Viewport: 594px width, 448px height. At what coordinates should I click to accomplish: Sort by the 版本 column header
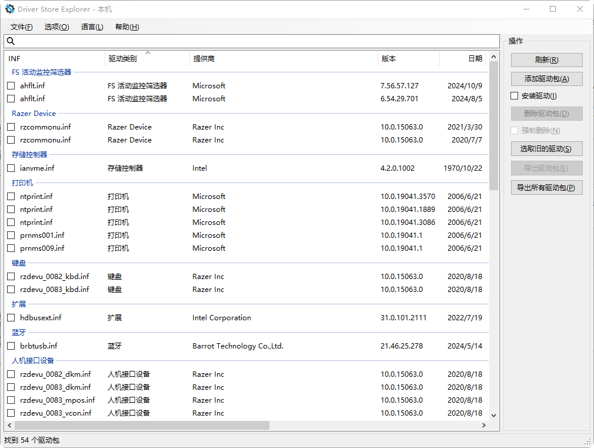(x=409, y=58)
